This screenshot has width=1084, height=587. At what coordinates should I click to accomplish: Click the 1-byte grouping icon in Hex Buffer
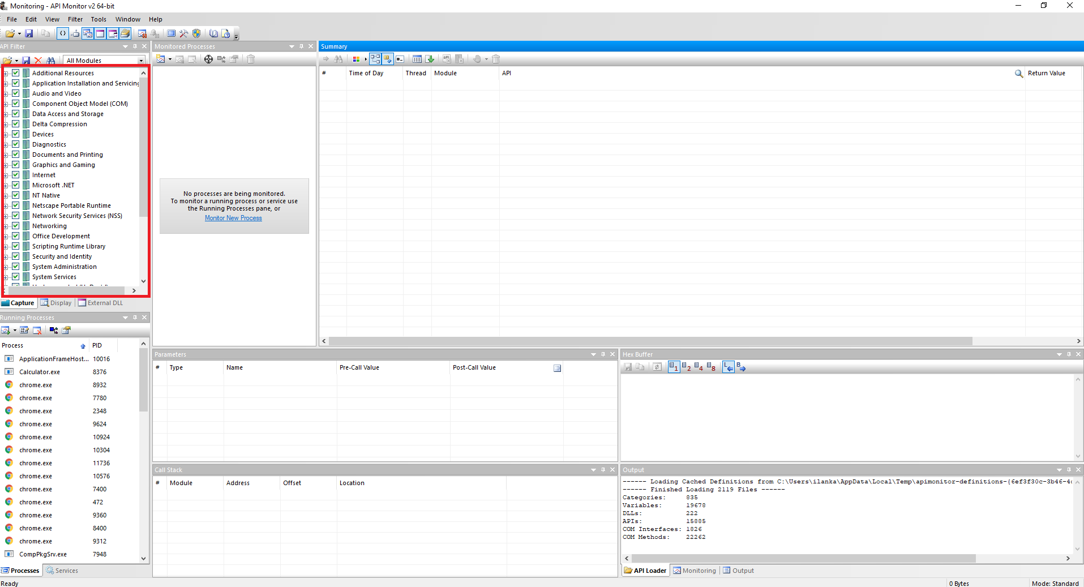tap(674, 367)
